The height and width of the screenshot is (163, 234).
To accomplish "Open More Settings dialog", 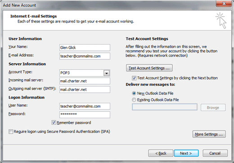I will (x=209, y=134).
